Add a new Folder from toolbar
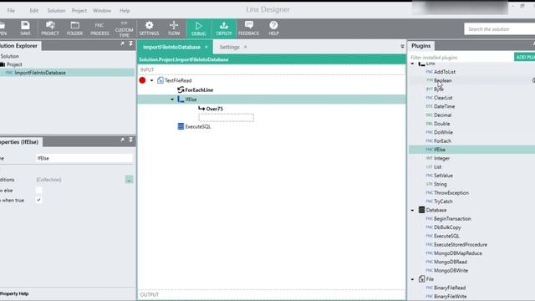The height and width of the screenshot is (301, 535). [x=74, y=28]
